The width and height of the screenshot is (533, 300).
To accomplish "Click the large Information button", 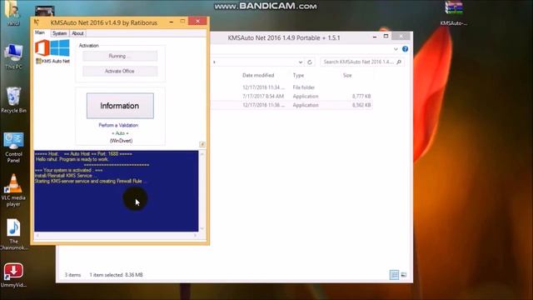I will click(120, 106).
